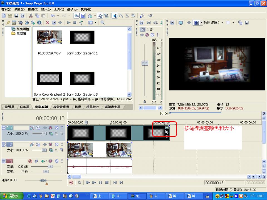The width and height of the screenshot is (267, 200).
Task: Remove selected media with red X icon
Action: pos(48,22)
